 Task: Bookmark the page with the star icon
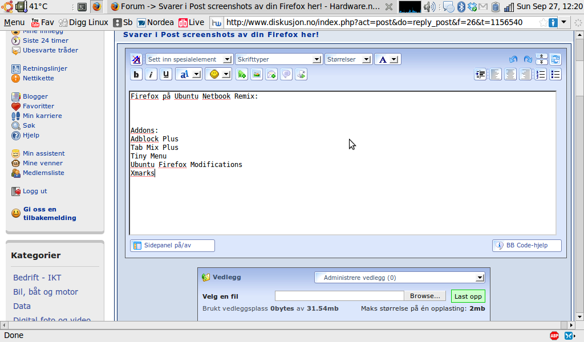click(544, 23)
